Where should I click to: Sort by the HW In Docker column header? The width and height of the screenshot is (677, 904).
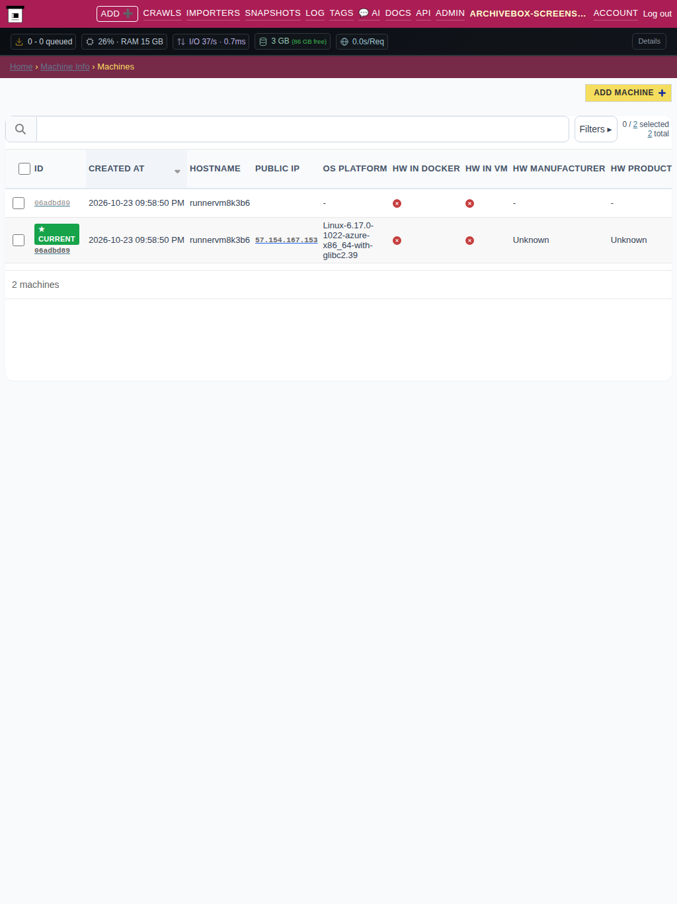pos(426,169)
